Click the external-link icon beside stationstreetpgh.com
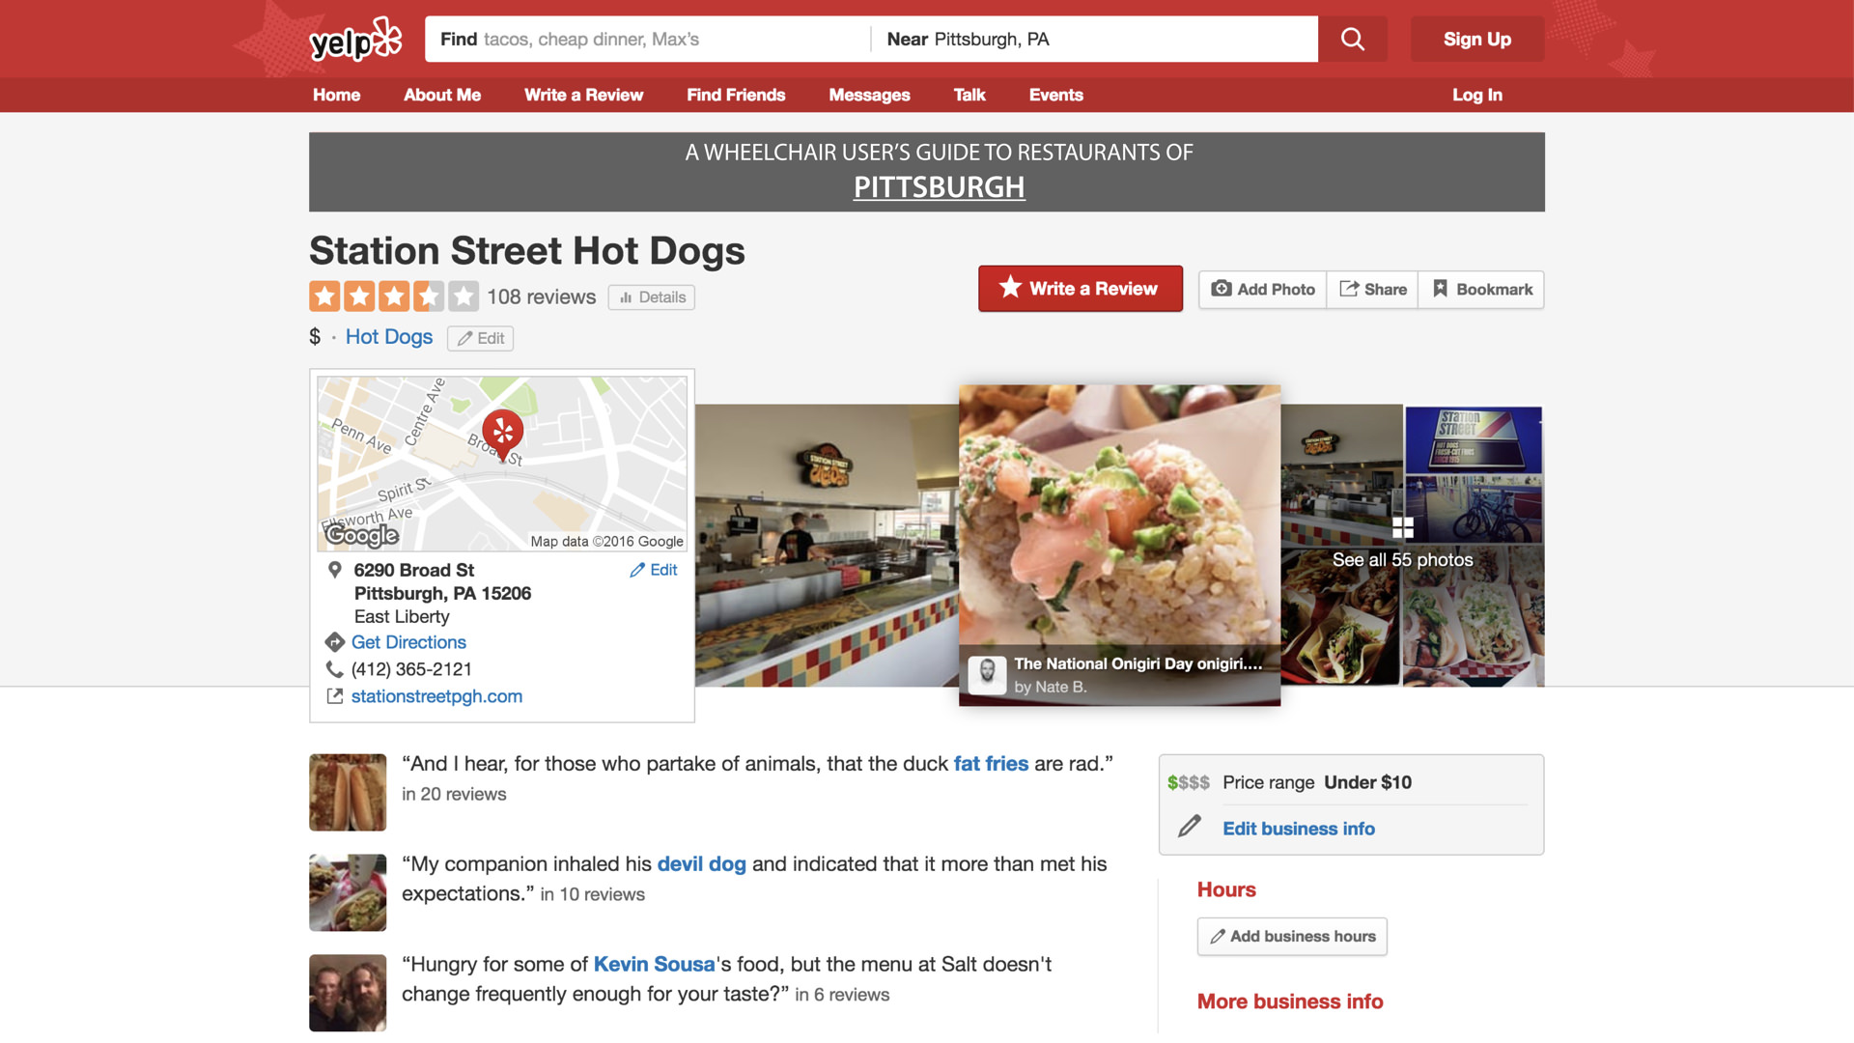The image size is (1854, 1043). point(335,695)
